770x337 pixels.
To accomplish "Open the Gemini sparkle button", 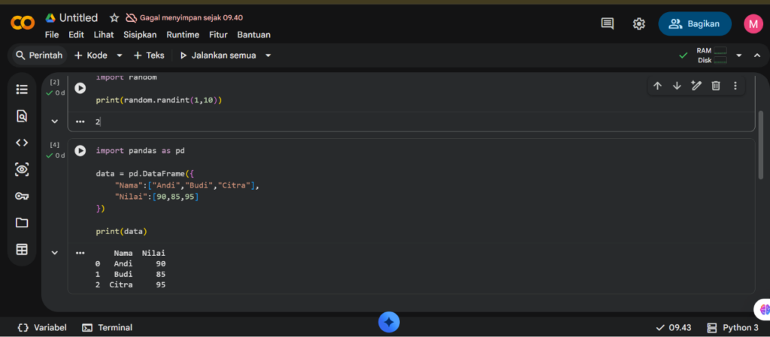I will 389,322.
